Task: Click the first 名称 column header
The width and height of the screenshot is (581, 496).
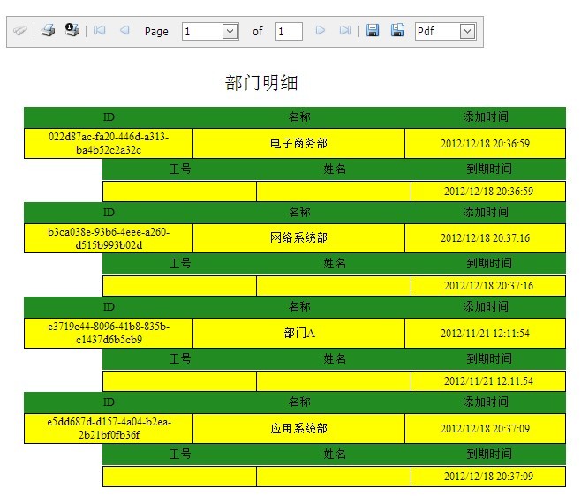Action: pyautogui.click(x=299, y=117)
